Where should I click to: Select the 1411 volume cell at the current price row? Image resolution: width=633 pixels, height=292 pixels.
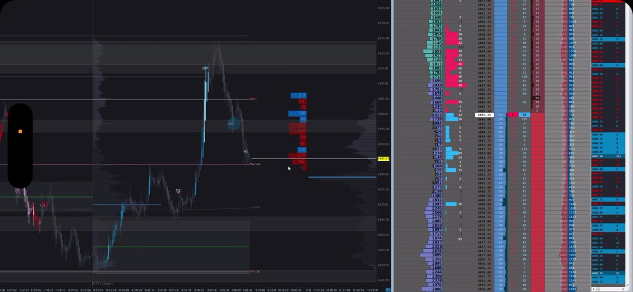click(x=437, y=114)
